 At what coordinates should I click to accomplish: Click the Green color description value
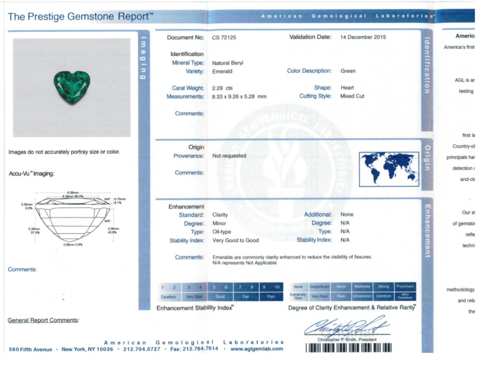coord(348,71)
